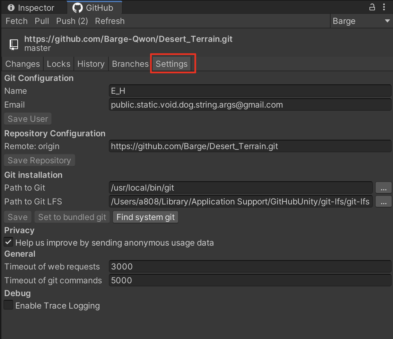393x339 pixels.
Task: Click the repository book icon
Action: pos(14,44)
